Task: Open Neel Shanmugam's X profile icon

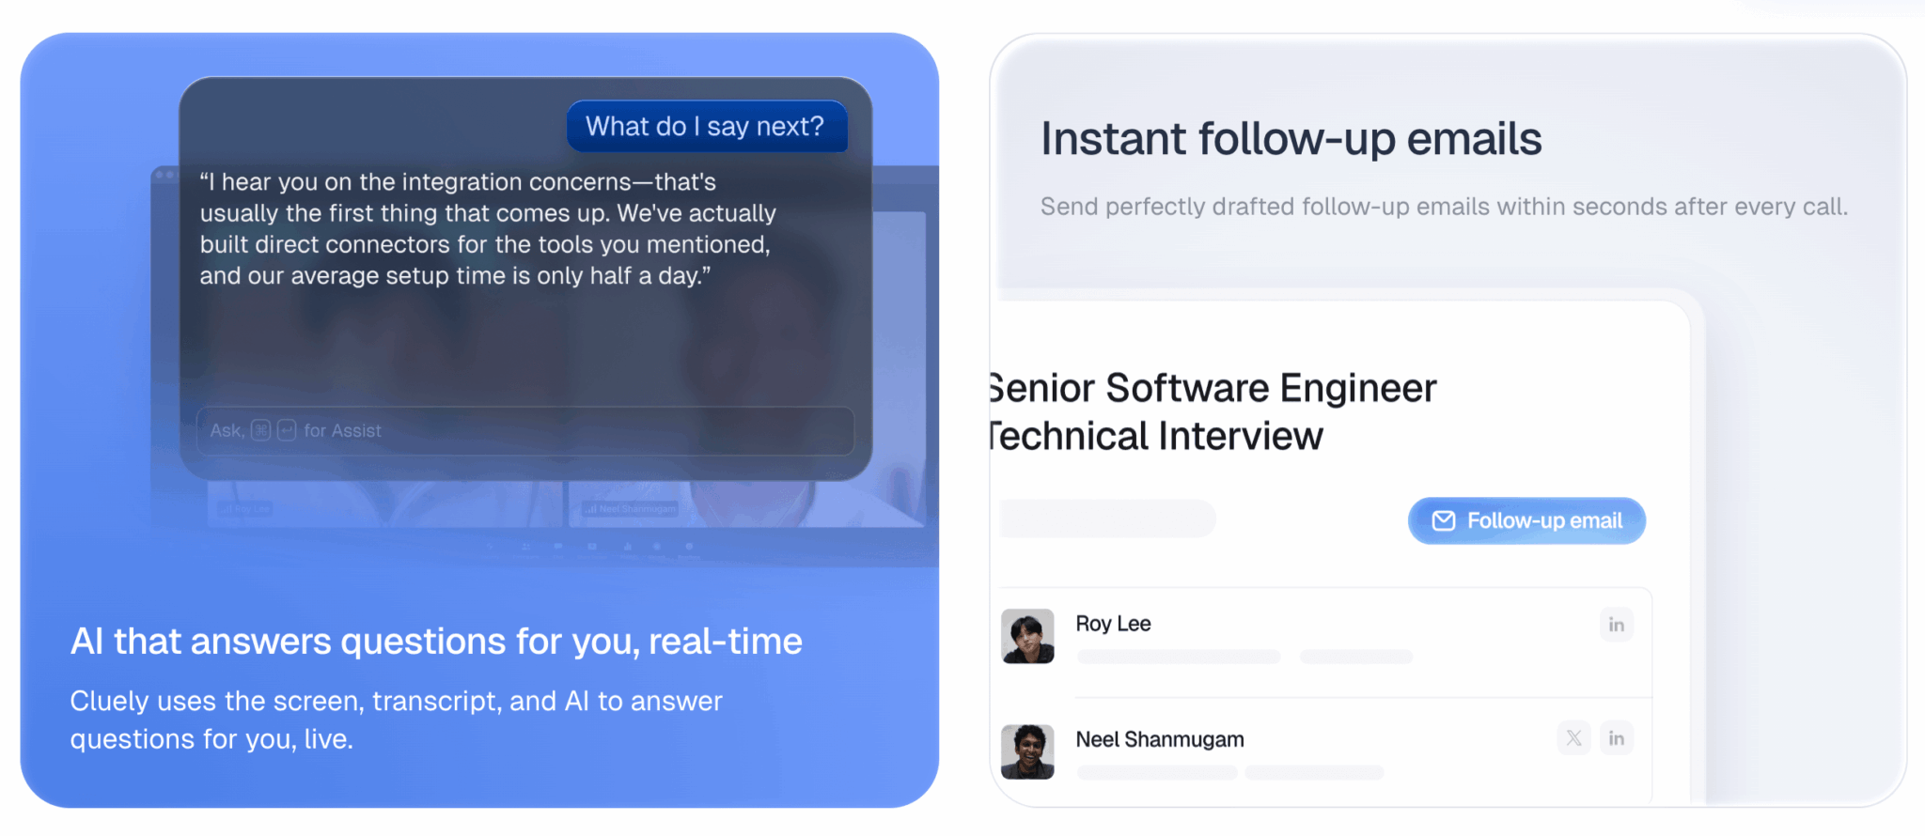Action: pos(1573,738)
